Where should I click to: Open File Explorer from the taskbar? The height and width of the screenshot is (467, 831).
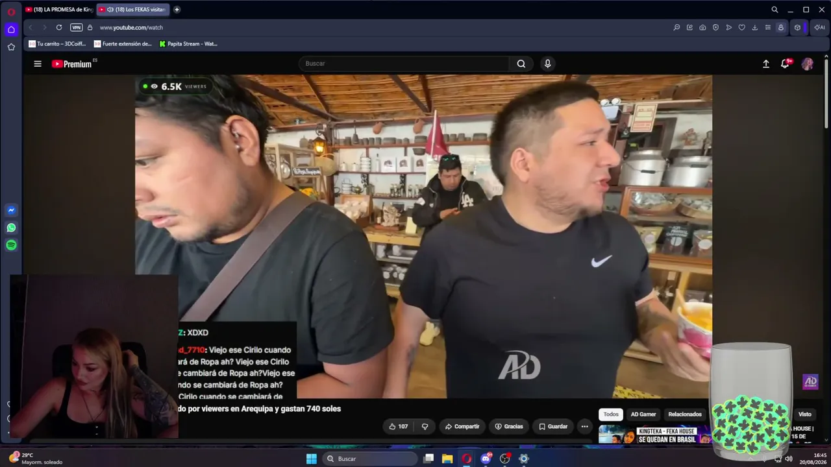pos(447,459)
